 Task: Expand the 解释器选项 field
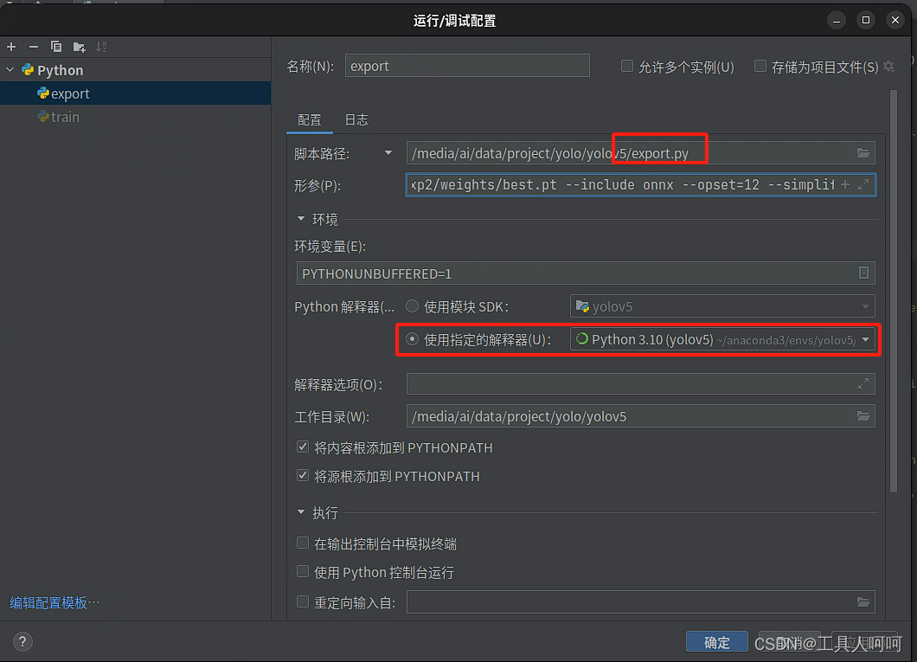point(863,383)
